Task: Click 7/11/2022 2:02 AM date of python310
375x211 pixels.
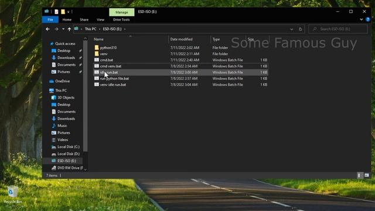Action: 185,47
